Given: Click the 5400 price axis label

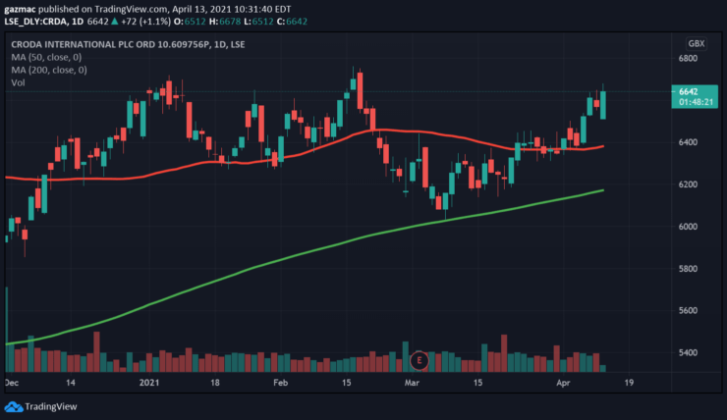Looking at the screenshot, I should click(x=688, y=352).
